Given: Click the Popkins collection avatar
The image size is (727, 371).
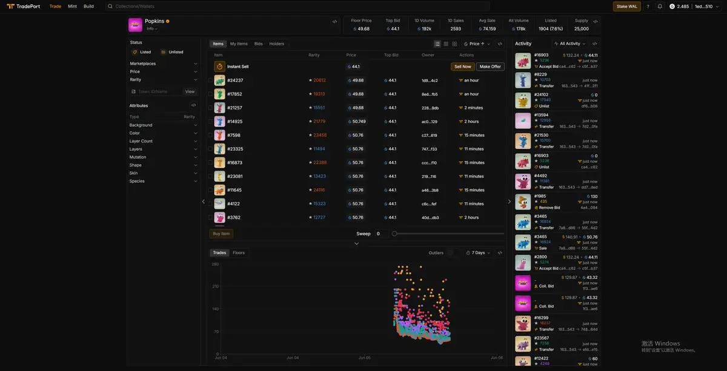Looking at the screenshot, I should pos(135,25).
